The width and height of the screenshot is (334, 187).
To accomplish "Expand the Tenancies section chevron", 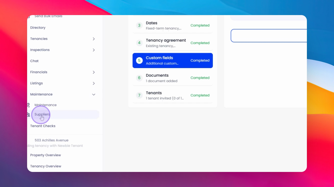I will 94,39.
